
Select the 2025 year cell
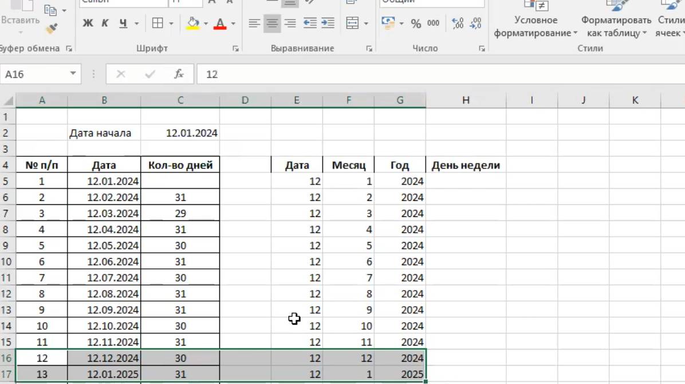pos(400,374)
